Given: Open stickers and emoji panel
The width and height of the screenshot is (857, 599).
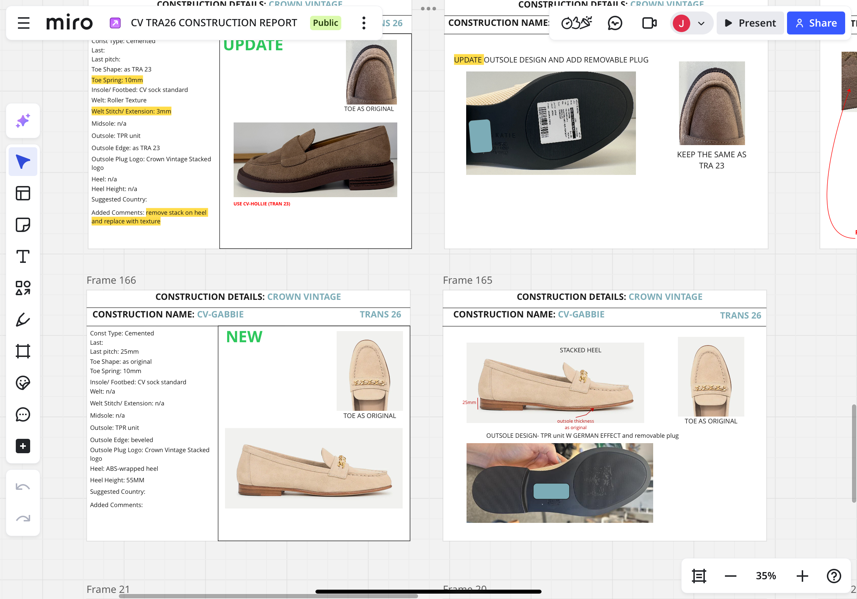Looking at the screenshot, I should click(23, 383).
